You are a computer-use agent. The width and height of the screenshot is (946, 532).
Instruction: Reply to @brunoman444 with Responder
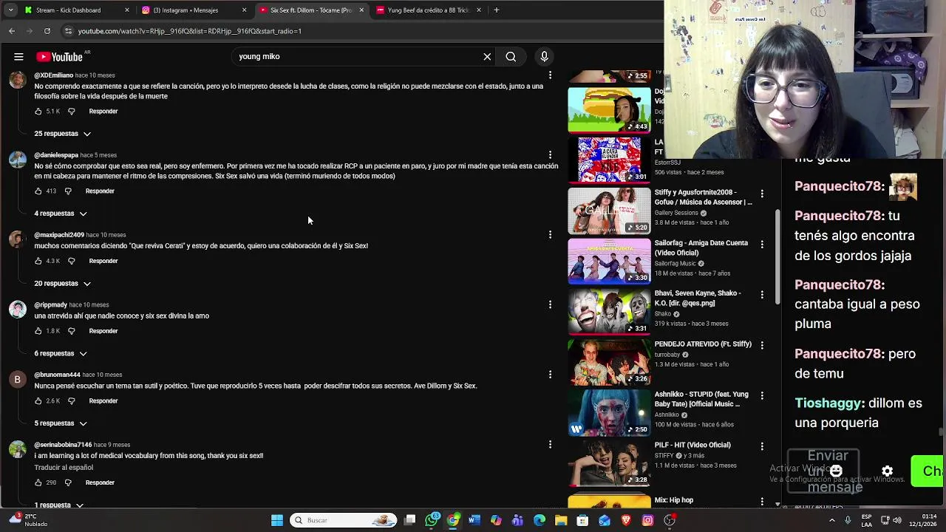tap(103, 401)
